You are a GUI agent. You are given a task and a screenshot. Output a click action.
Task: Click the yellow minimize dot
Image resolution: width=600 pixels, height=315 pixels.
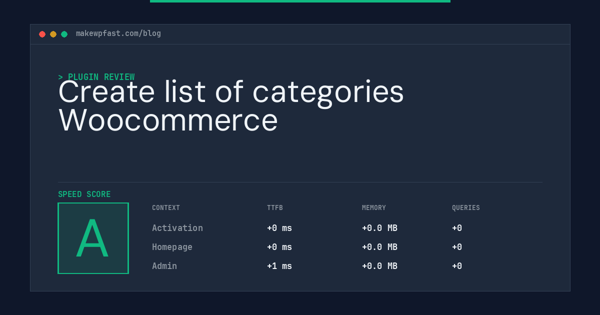tap(53, 34)
